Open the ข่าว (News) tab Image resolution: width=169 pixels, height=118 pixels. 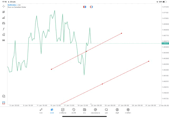coord(84,111)
